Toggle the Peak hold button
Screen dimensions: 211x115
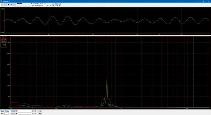tap(7, 111)
